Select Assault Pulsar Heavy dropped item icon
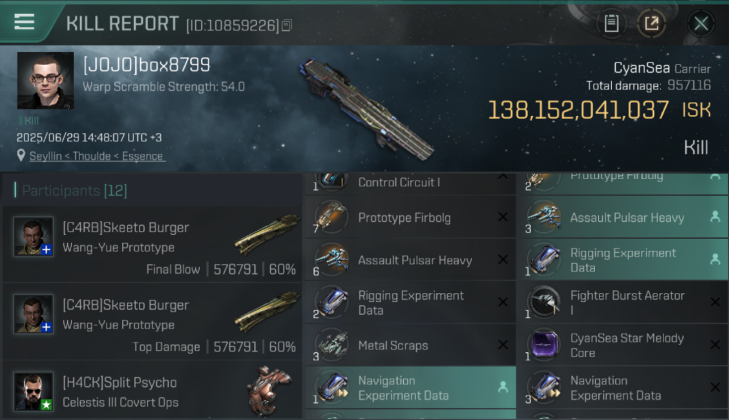 click(x=543, y=218)
